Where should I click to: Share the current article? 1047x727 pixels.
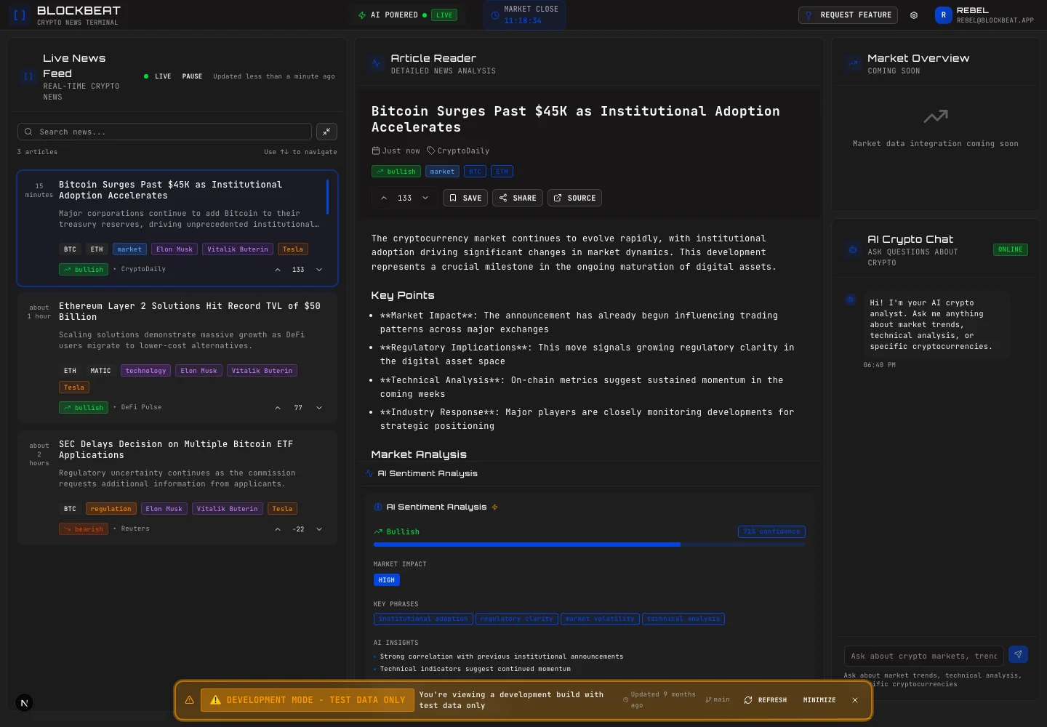pyautogui.click(x=518, y=198)
